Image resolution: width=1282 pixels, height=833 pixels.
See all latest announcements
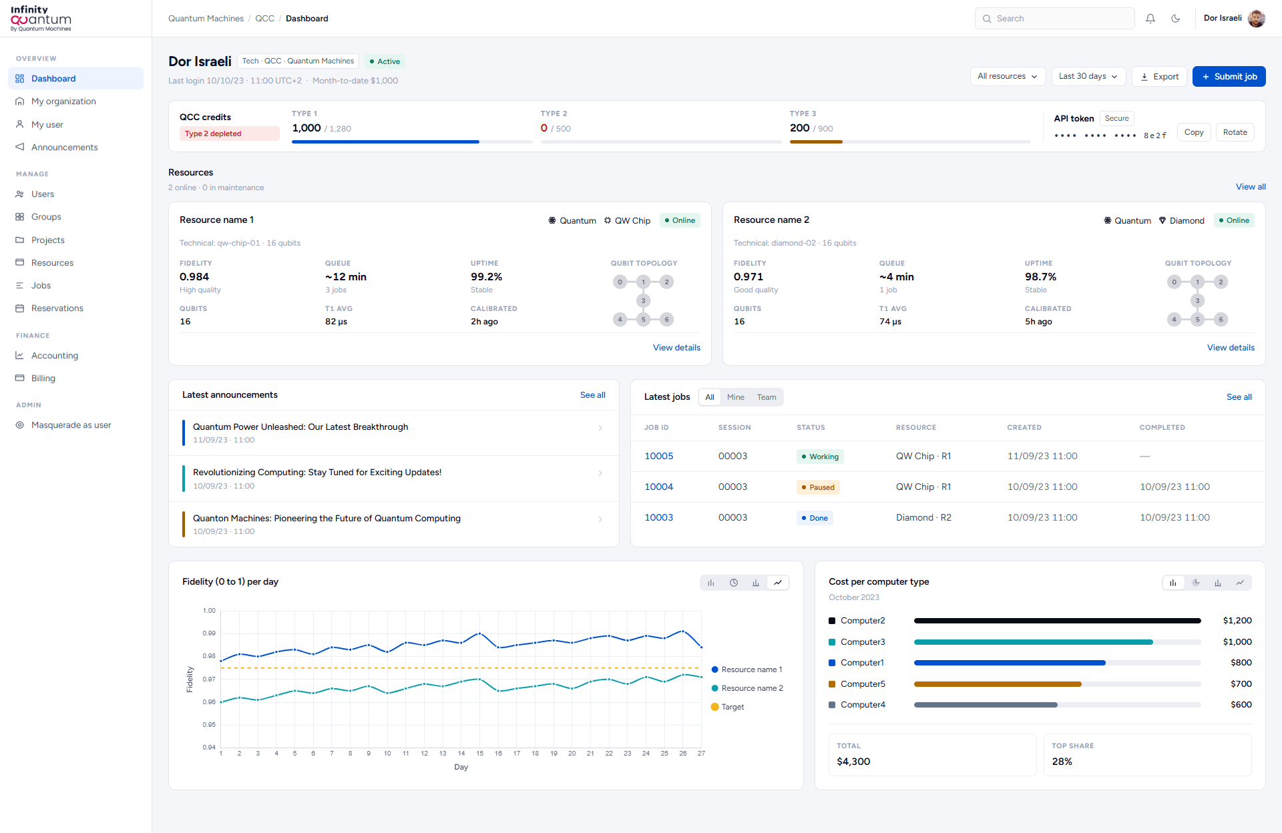(x=593, y=395)
